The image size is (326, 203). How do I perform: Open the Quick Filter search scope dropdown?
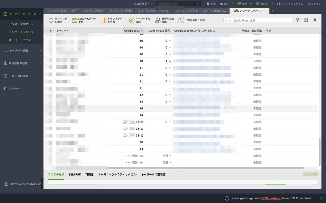pos(228,20)
